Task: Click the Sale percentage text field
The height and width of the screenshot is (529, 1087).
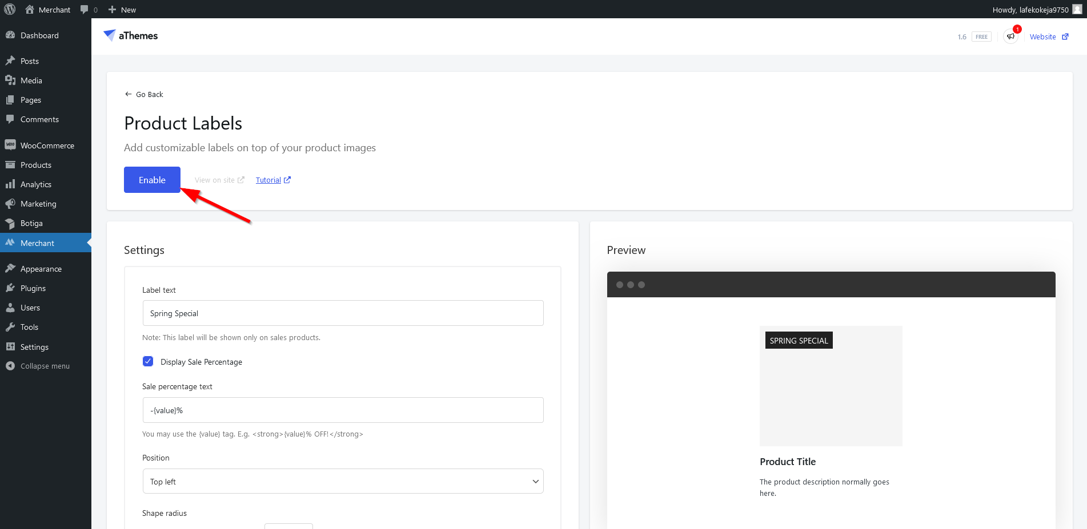Action: (x=343, y=410)
